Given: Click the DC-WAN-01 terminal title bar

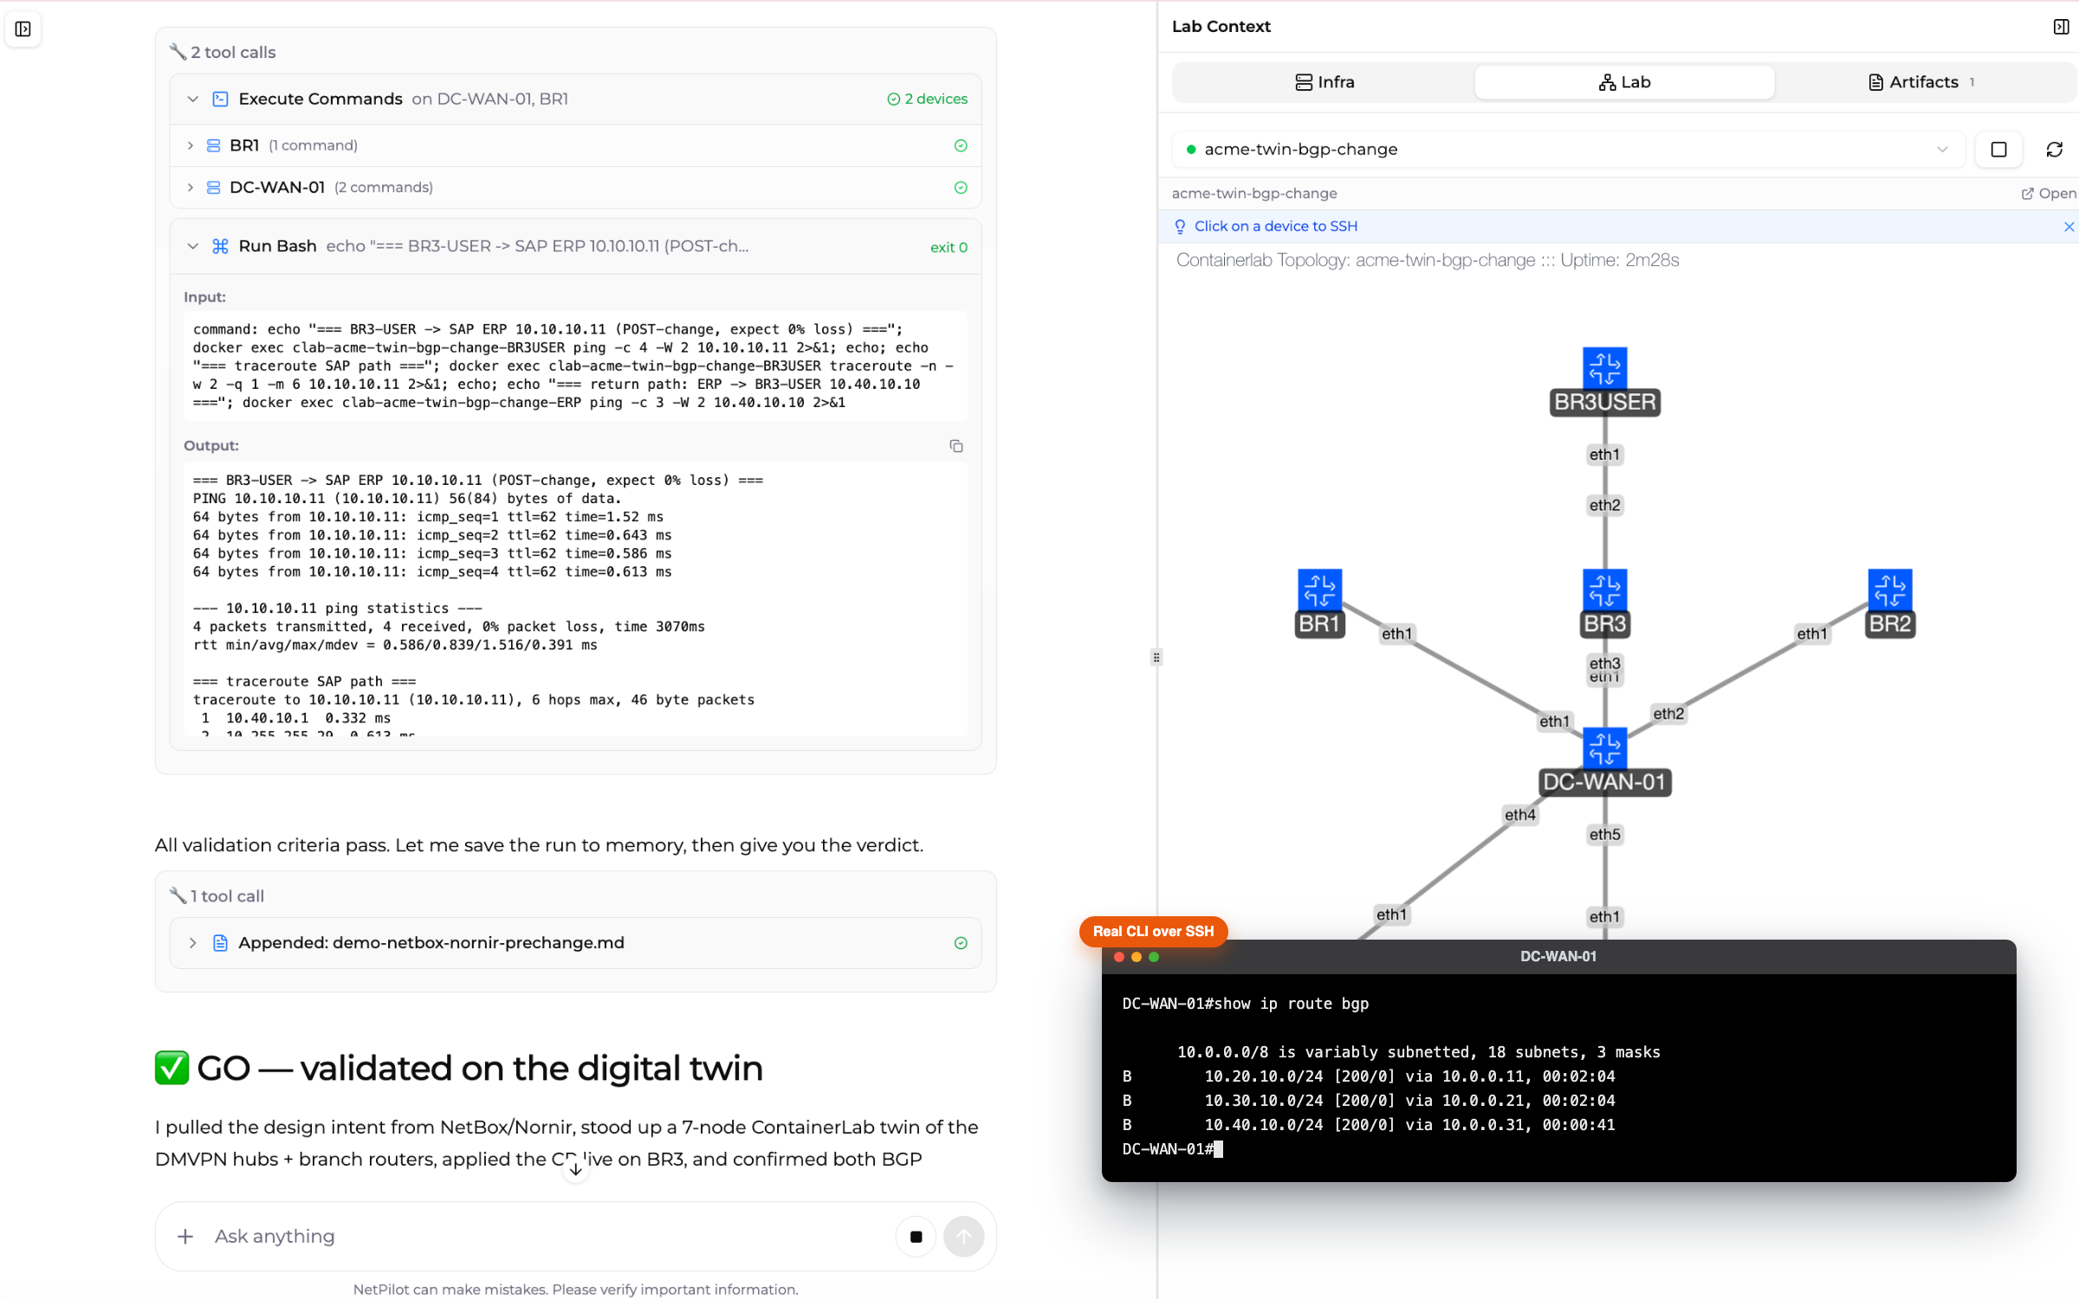Looking at the screenshot, I should click(x=1558, y=957).
